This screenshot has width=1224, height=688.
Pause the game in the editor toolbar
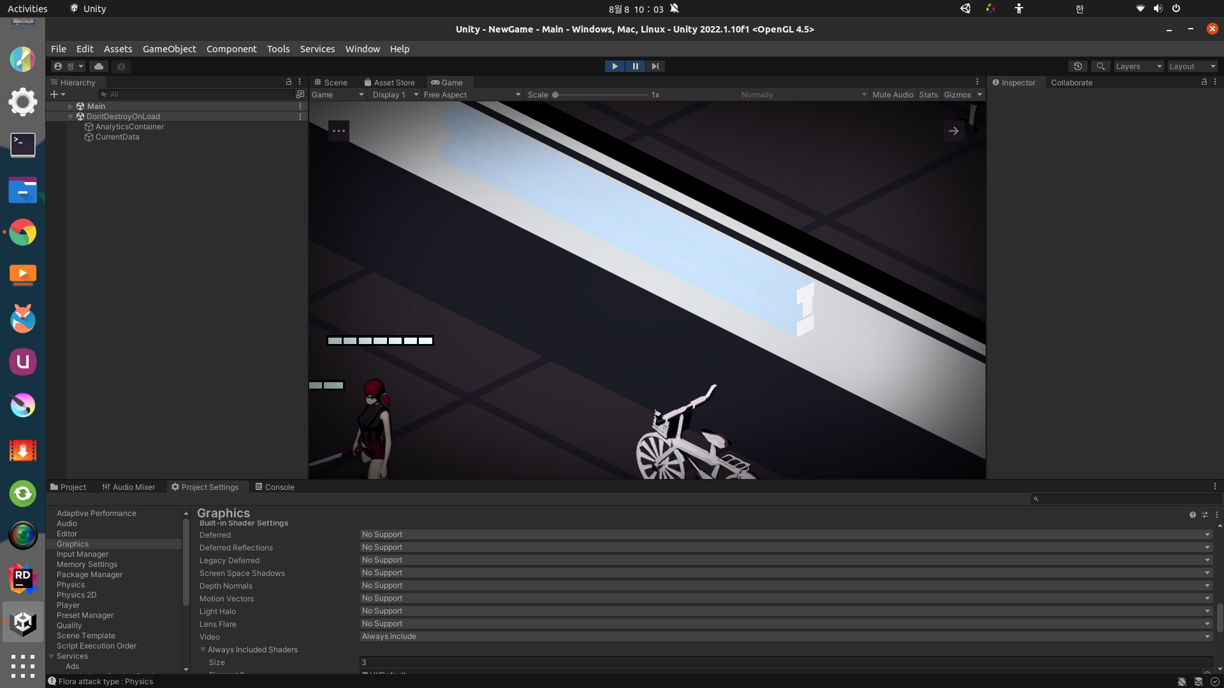[635, 66]
